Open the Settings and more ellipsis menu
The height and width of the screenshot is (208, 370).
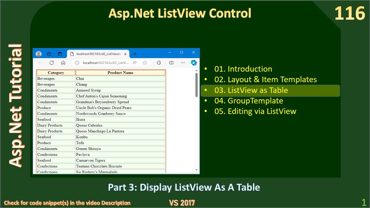[183, 63]
